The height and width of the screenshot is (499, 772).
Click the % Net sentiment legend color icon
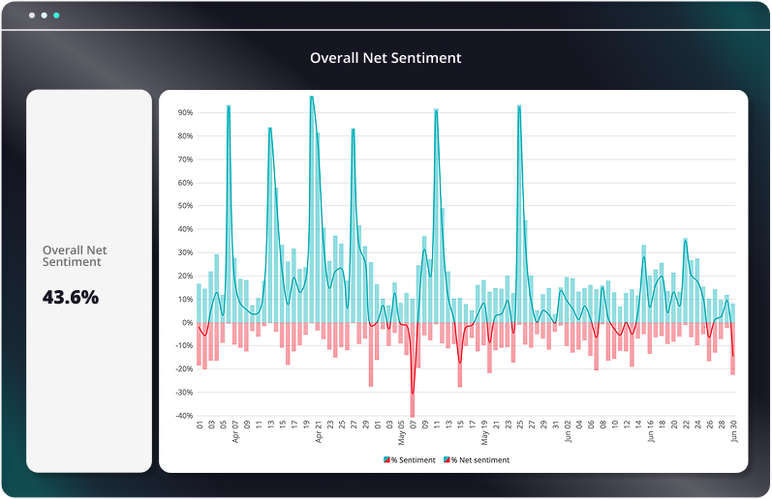(446, 460)
